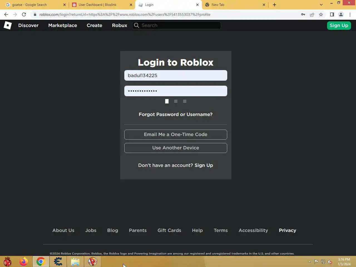Screen dimensions: 356x267
Task: Open Marketplace in the Roblox navbar
Action: [x=63, y=25]
